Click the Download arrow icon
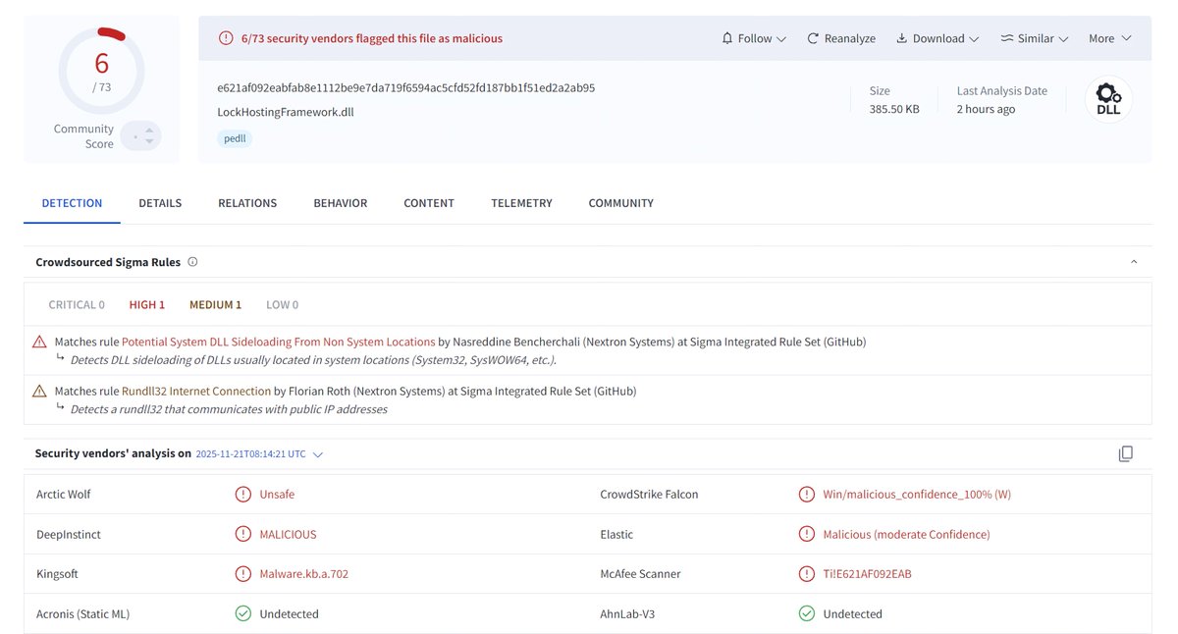The image size is (1178, 634). (903, 37)
